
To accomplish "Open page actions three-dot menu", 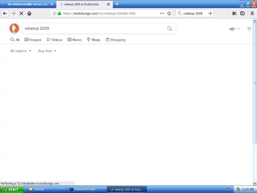I will [x=162, y=14].
